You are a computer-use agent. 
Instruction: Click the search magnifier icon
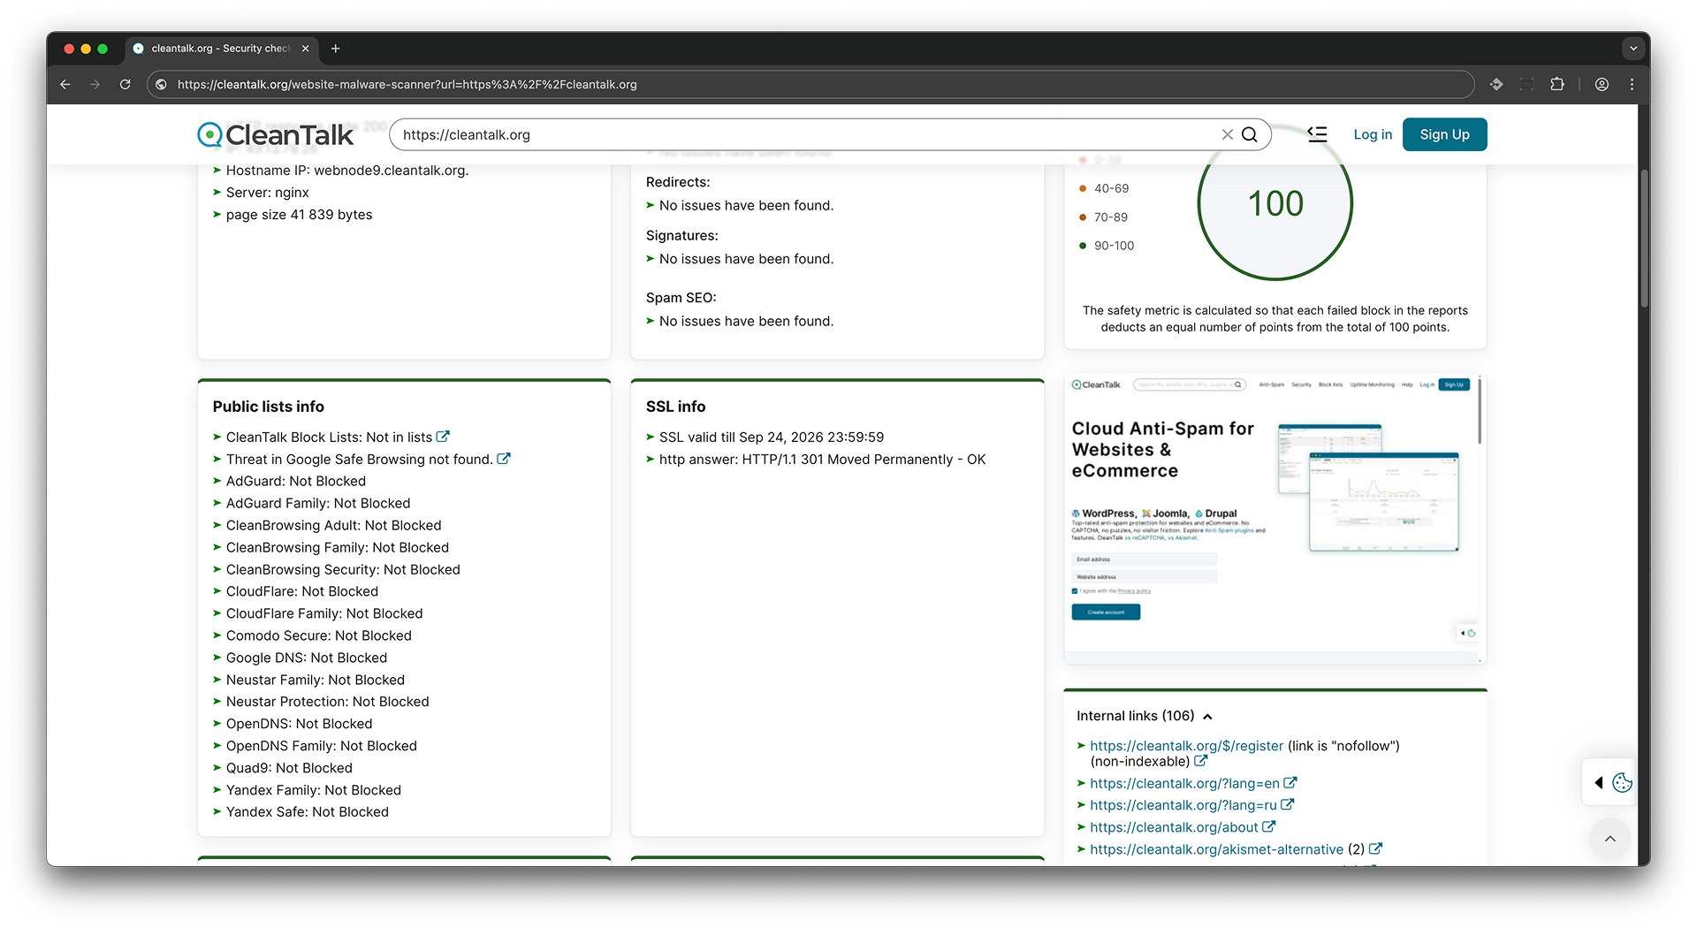click(1249, 134)
